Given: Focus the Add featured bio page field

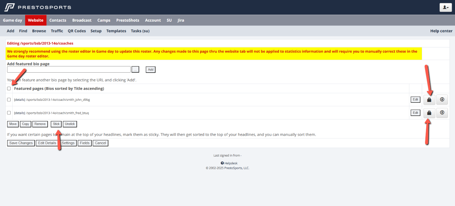Looking at the screenshot, I should coord(69,69).
